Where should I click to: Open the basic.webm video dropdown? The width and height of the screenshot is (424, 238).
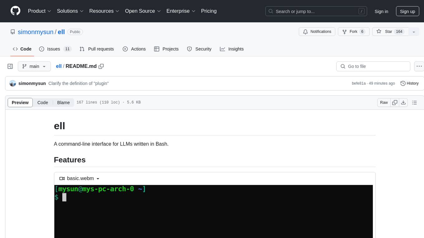click(79, 178)
